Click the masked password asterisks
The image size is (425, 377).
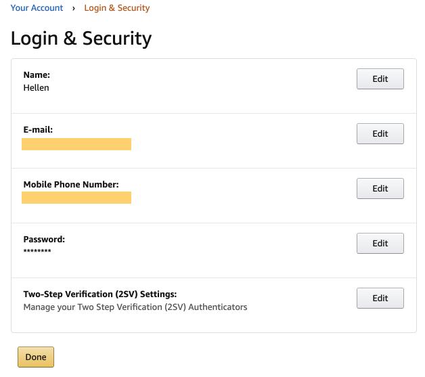[x=37, y=251]
